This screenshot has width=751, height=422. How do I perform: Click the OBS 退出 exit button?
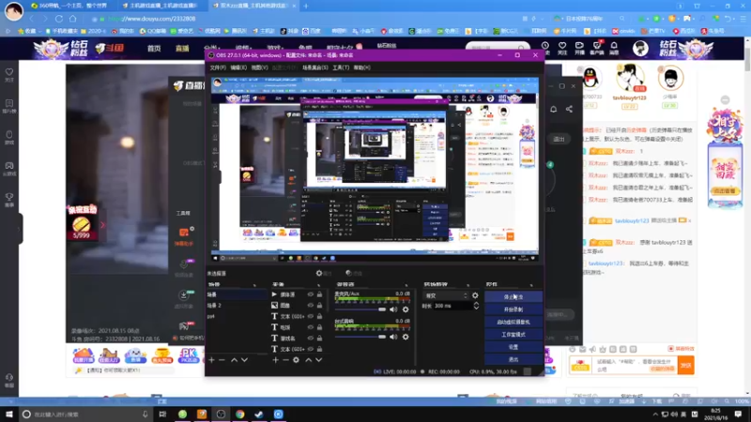(x=513, y=359)
